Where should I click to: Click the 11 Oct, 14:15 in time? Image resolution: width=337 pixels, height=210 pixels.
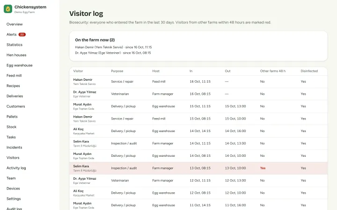click(x=200, y=205)
